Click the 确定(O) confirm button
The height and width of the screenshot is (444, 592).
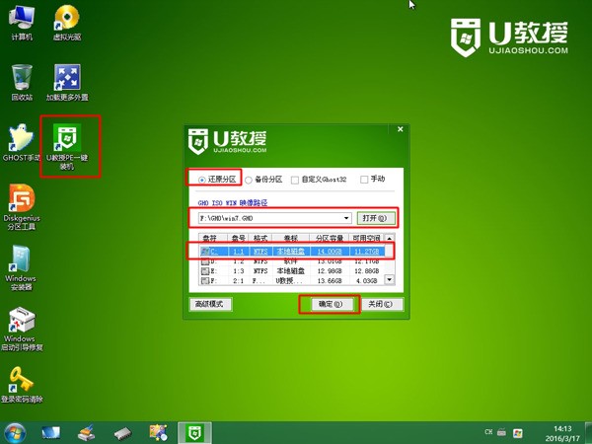332,304
